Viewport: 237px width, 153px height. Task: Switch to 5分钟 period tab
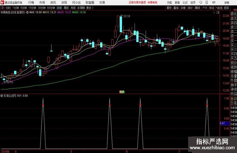pos(24,8)
